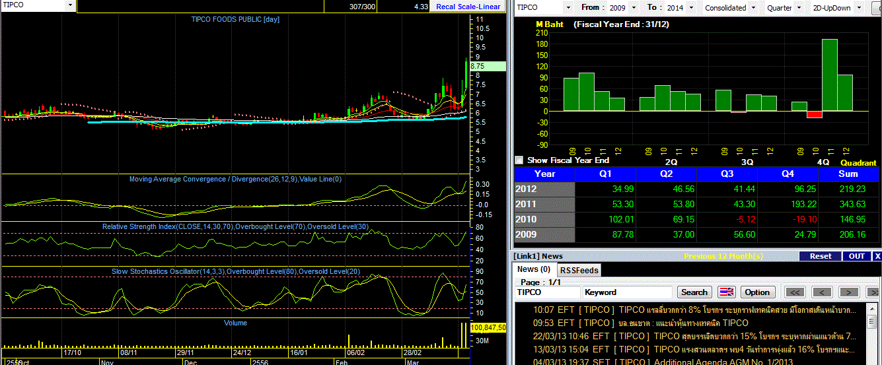Click the red negative bar in the 4Q group

[x=814, y=114]
